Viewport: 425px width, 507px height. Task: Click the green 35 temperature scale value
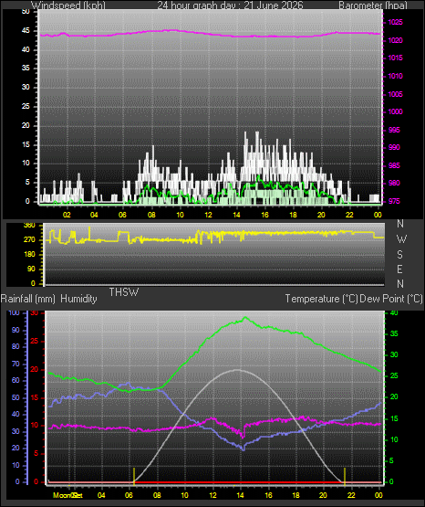click(x=394, y=334)
